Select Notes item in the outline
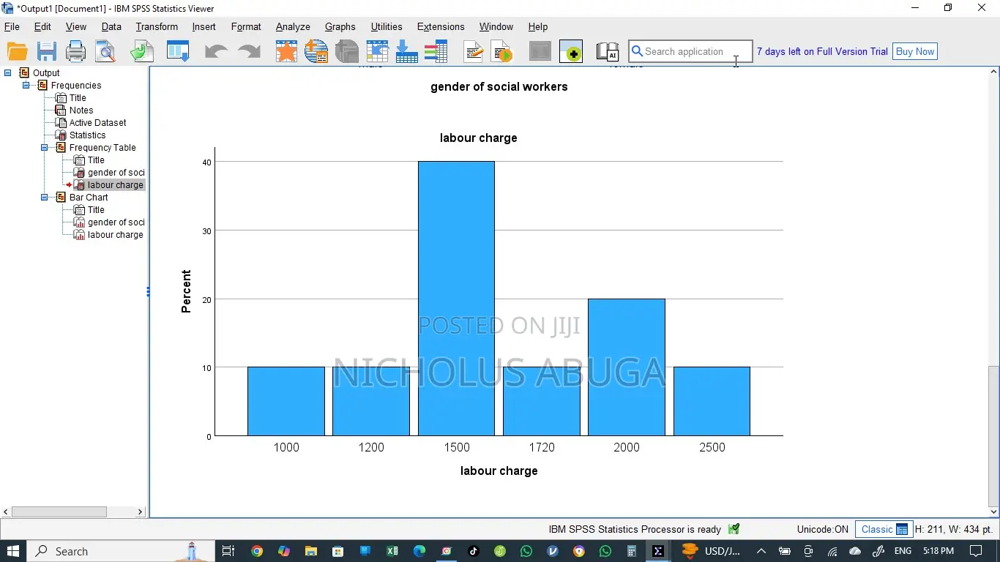Viewport: 1000px width, 562px height. 81,110
